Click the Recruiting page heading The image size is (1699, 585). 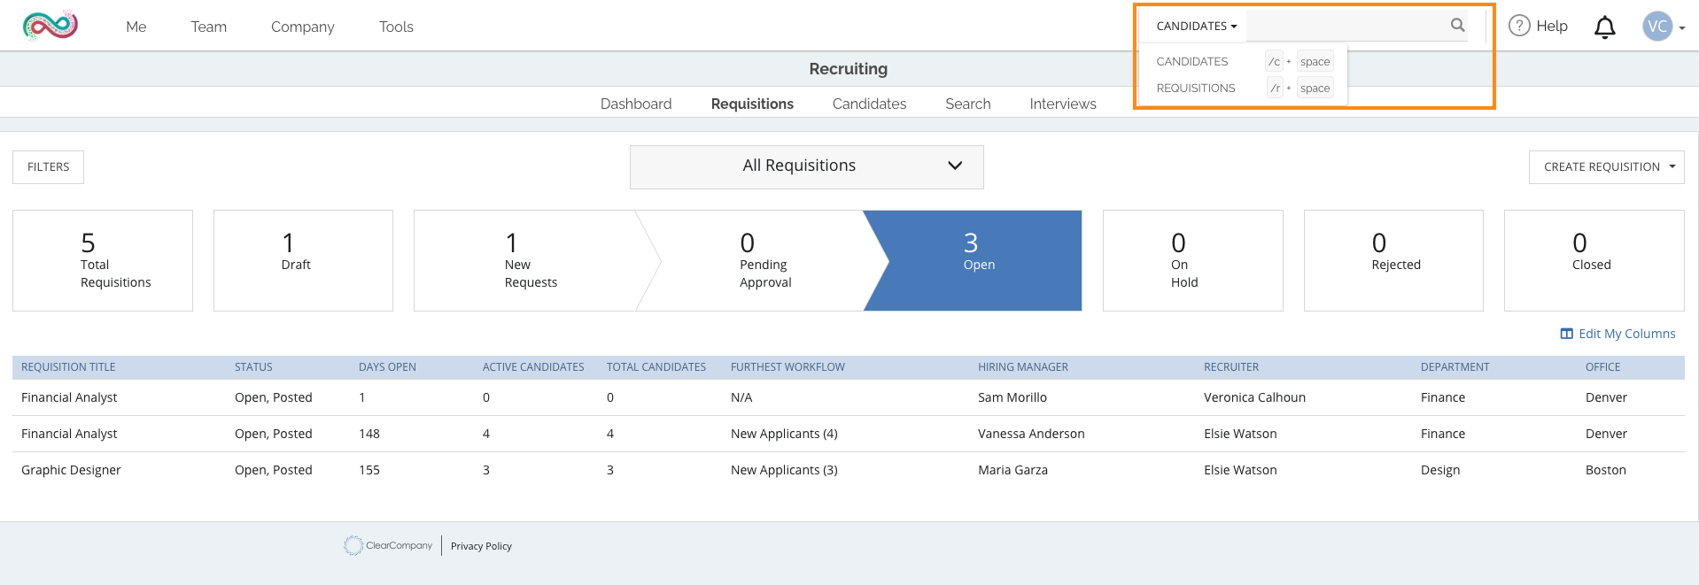(848, 69)
